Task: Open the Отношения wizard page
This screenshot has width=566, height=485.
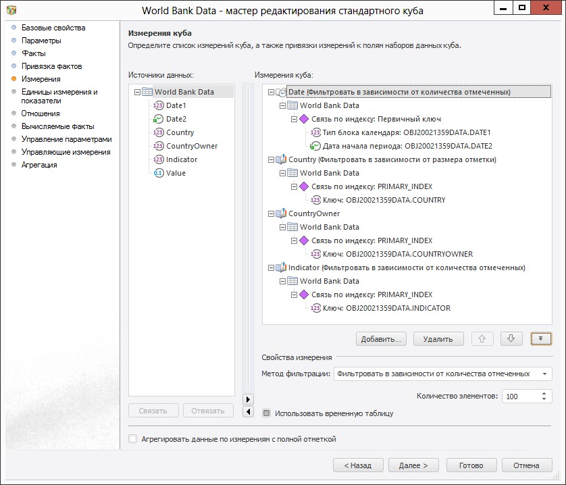Action: (41, 113)
